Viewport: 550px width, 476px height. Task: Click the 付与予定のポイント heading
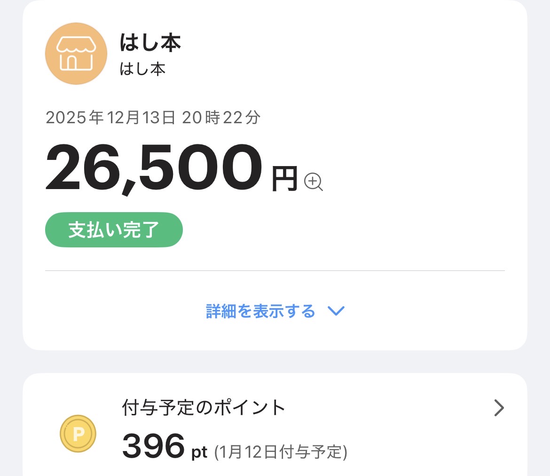tap(204, 407)
